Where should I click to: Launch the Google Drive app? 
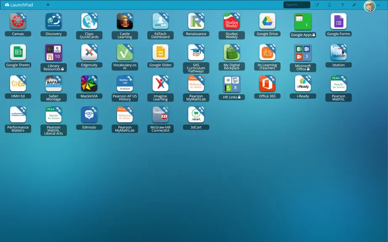(x=267, y=21)
